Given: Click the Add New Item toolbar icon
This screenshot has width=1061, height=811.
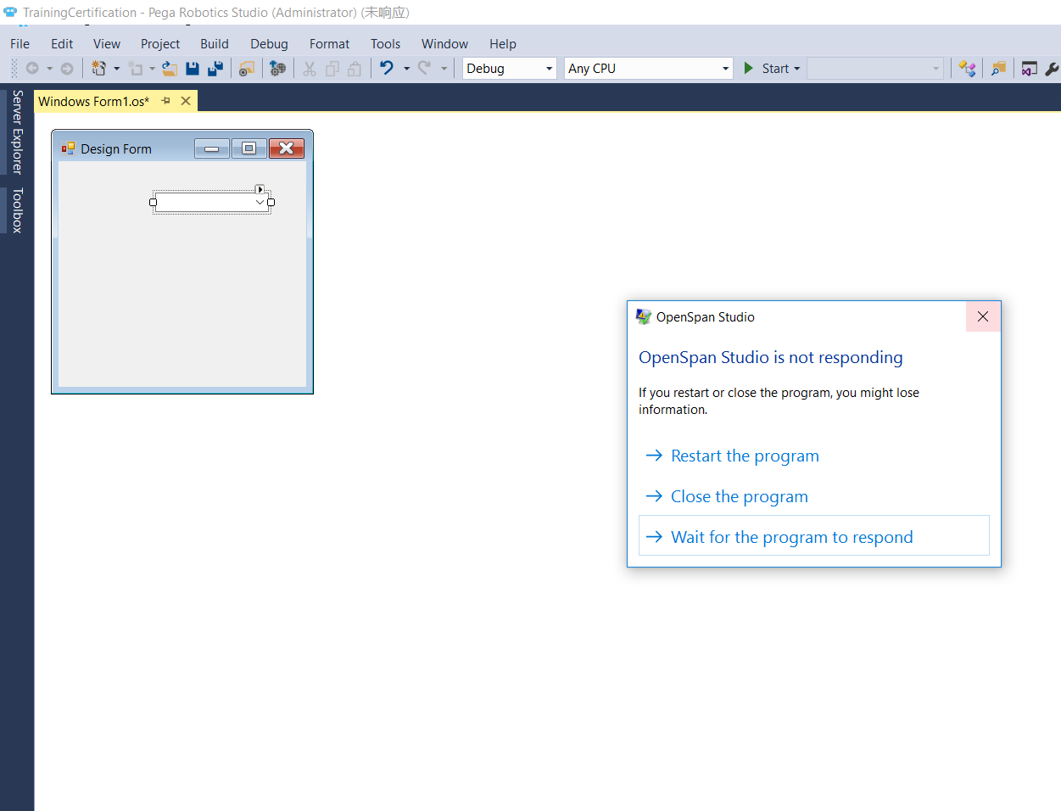Looking at the screenshot, I should tap(136, 69).
